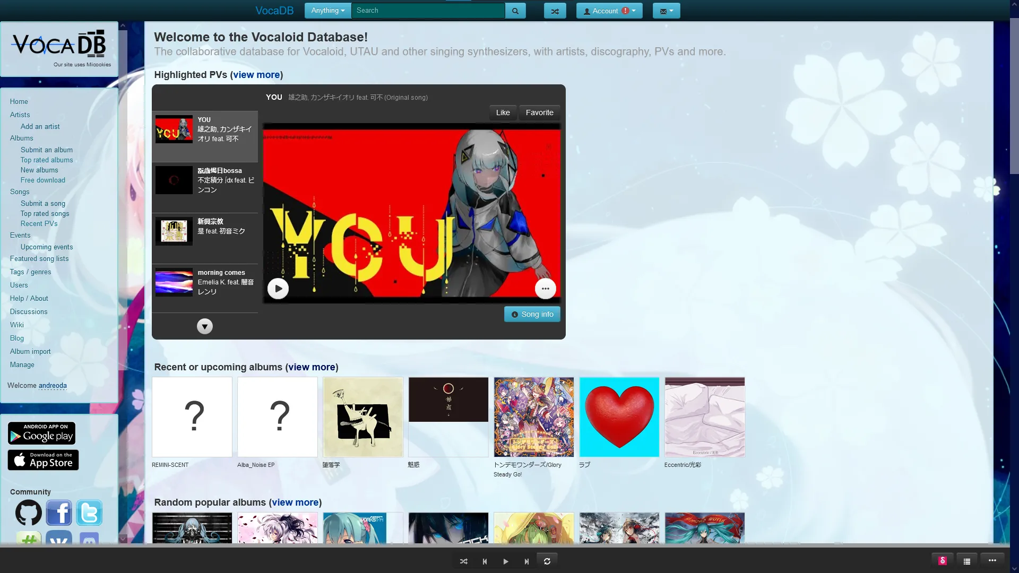Open the Account dropdown menu
The width and height of the screenshot is (1019, 573).
pos(609,11)
